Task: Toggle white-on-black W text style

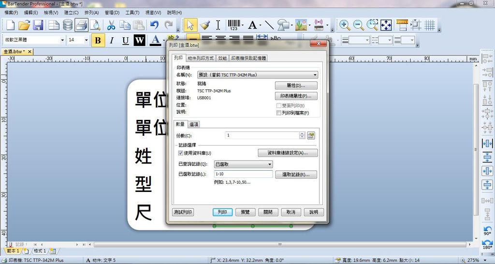Action: point(139,41)
